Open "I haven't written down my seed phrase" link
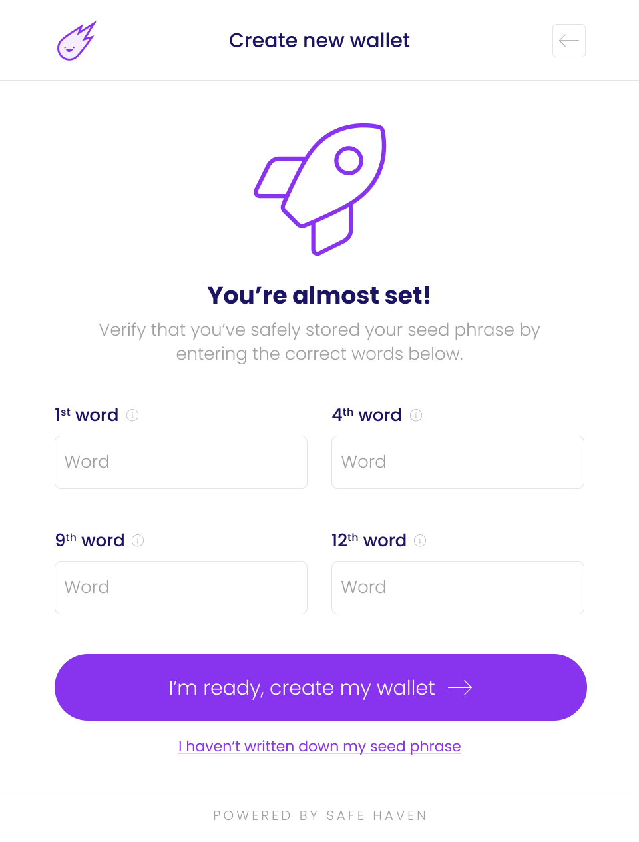The width and height of the screenshot is (639, 842). 319,746
